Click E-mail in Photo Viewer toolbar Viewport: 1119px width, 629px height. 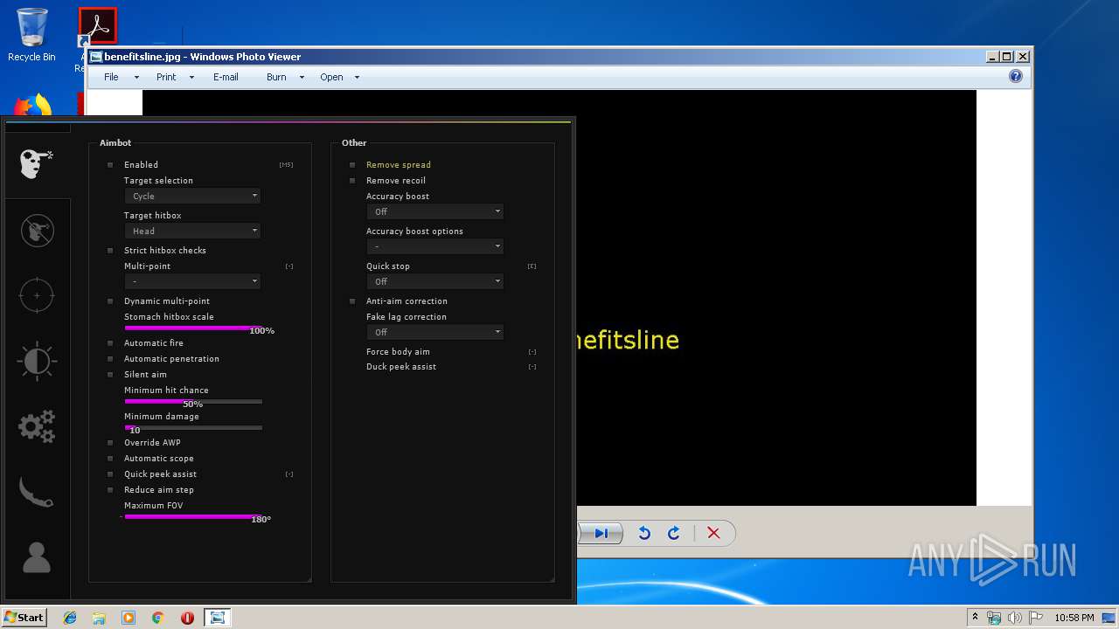pos(226,77)
